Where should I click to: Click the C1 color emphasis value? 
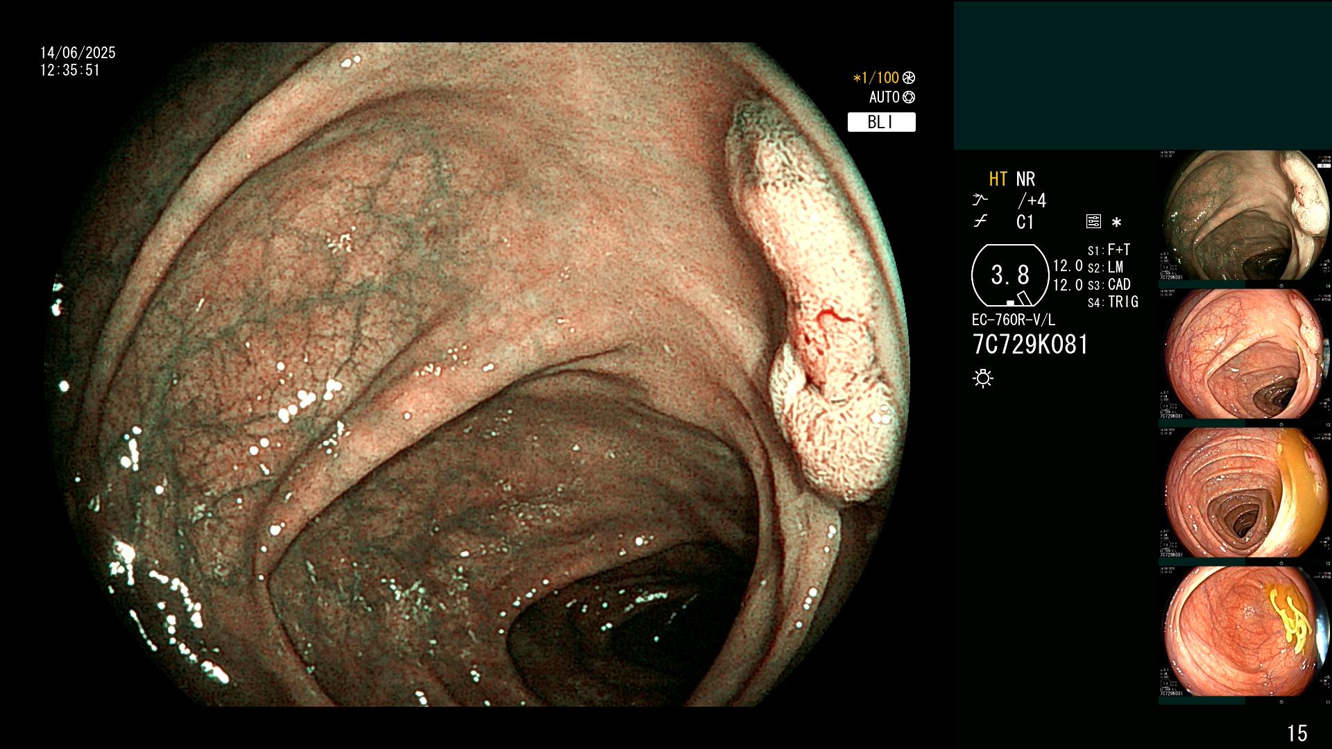click(x=1025, y=223)
